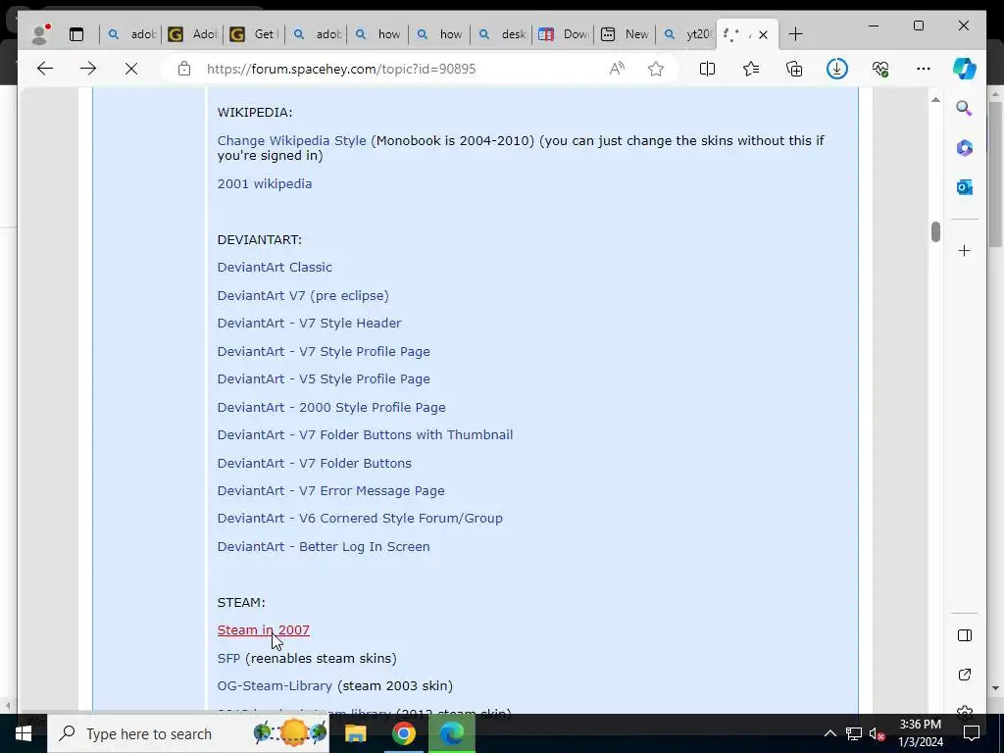Image resolution: width=1004 pixels, height=753 pixels.
Task: Open the Windows Start menu
Action: (24, 733)
